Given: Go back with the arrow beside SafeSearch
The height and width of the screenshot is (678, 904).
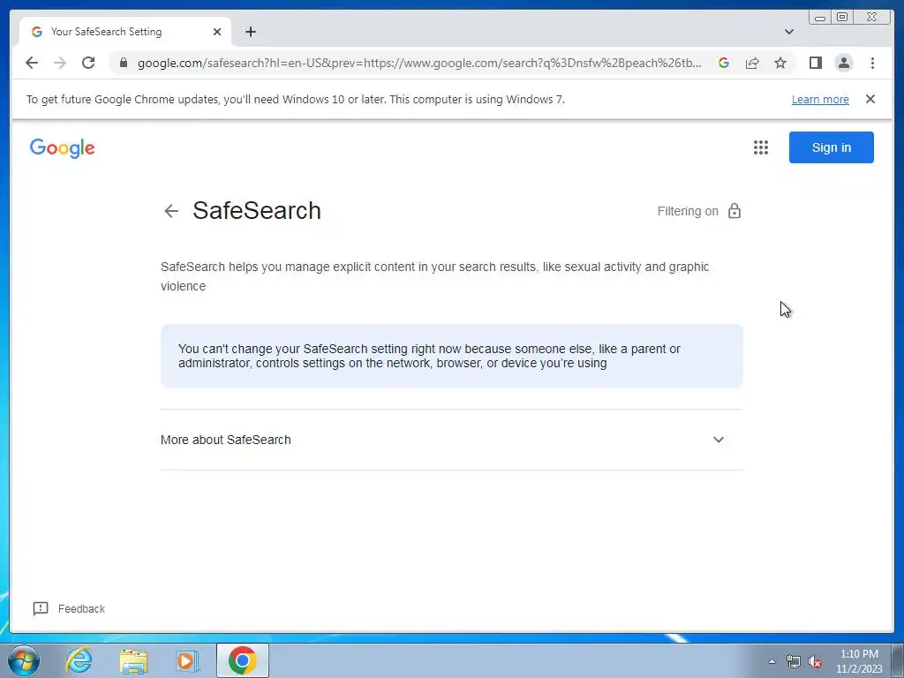Looking at the screenshot, I should coord(171,211).
